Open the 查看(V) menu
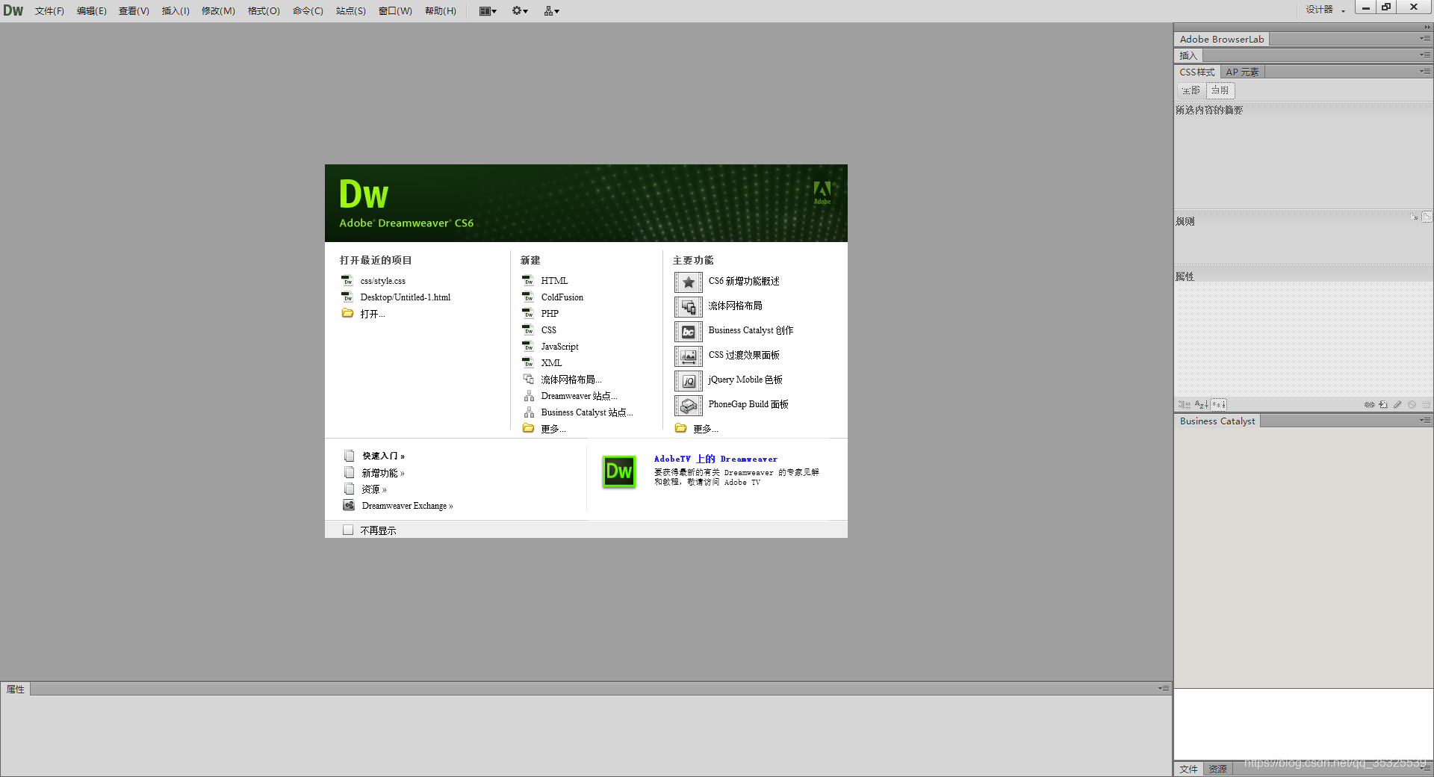The image size is (1434, 777). point(134,10)
